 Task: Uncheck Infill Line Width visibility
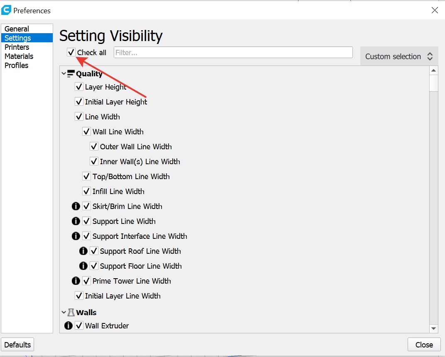click(86, 191)
